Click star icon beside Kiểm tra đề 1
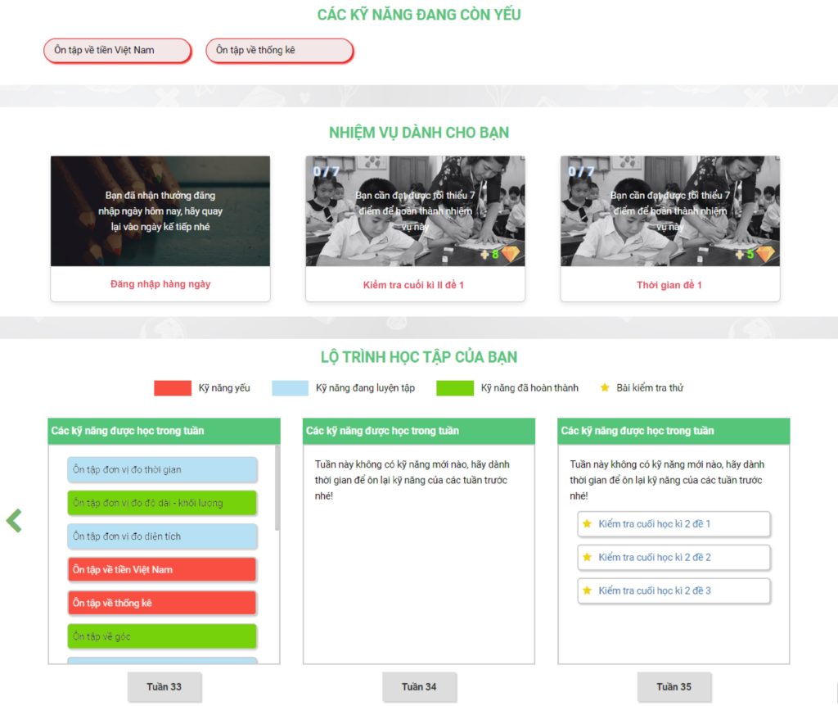The image size is (838, 706). pyautogui.click(x=586, y=524)
